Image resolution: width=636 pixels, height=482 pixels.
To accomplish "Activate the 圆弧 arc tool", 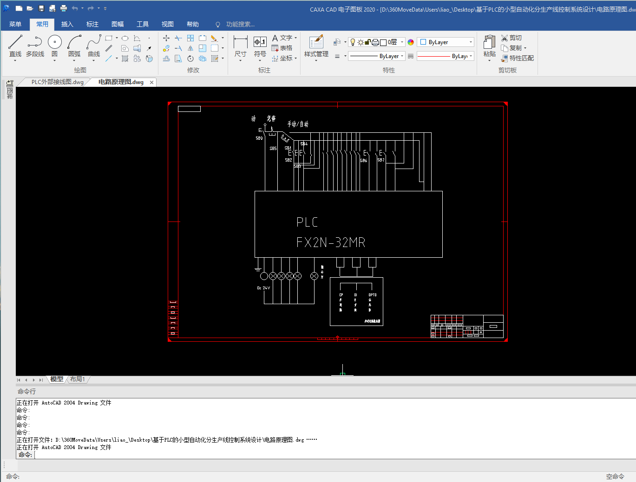I will [x=74, y=43].
